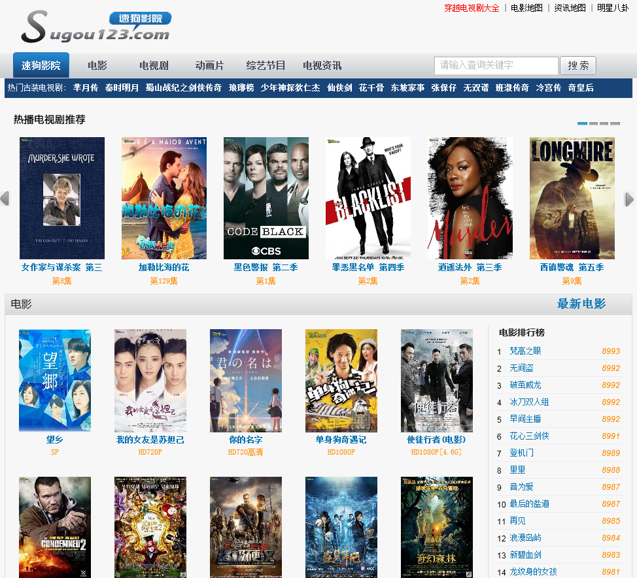Click the Sugou123.com site logo
Image resolution: width=637 pixels, height=578 pixels.
pos(96,27)
